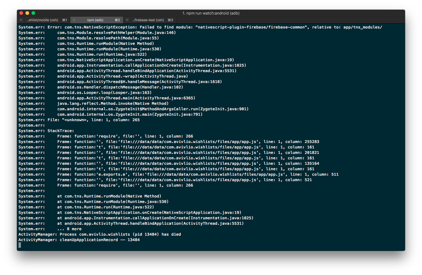
Task: Click the ActivityManager process died message
Action: (x=100, y=234)
